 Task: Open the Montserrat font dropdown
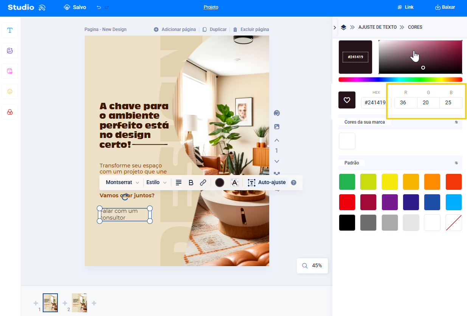pos(123,183)
